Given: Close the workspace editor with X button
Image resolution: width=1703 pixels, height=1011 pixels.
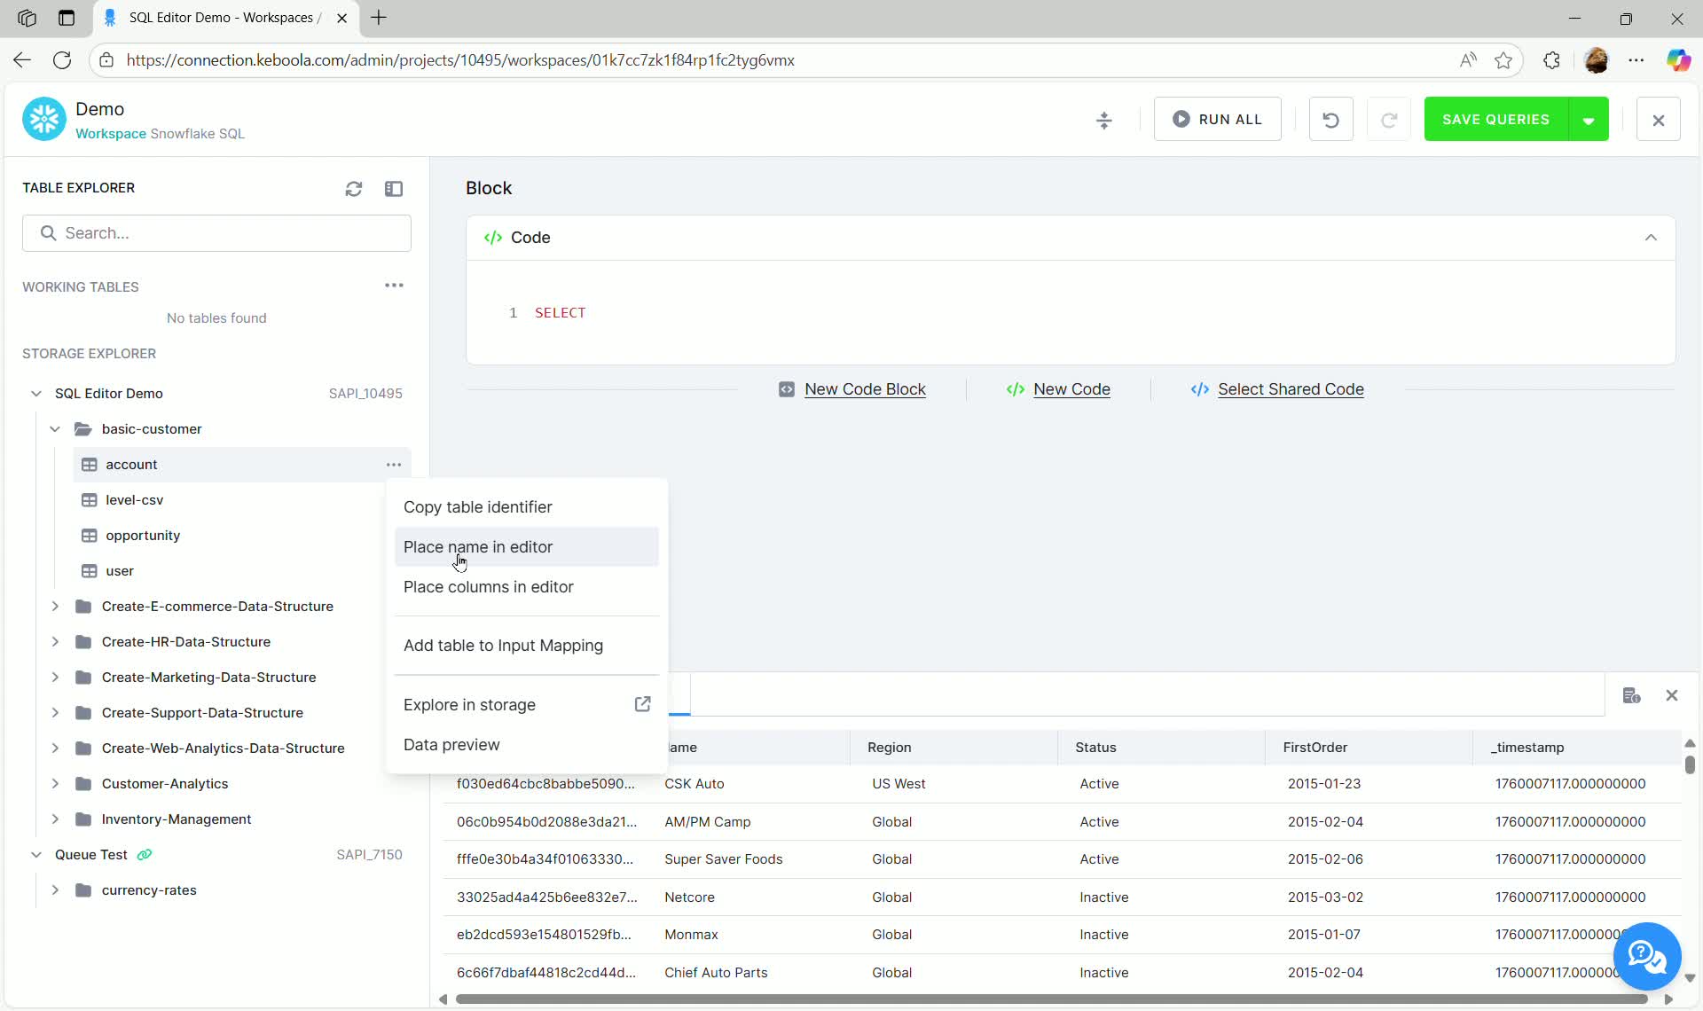Looking at the screenshot, I should [x=1658, y=120].
